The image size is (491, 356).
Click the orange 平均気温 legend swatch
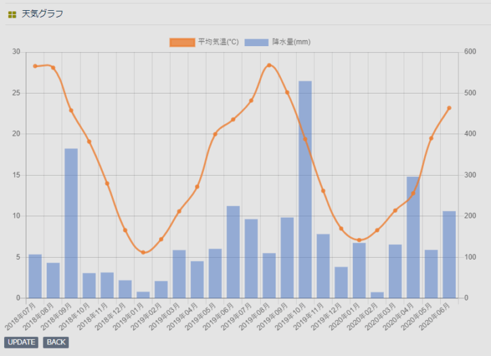[x=182, y=42]
